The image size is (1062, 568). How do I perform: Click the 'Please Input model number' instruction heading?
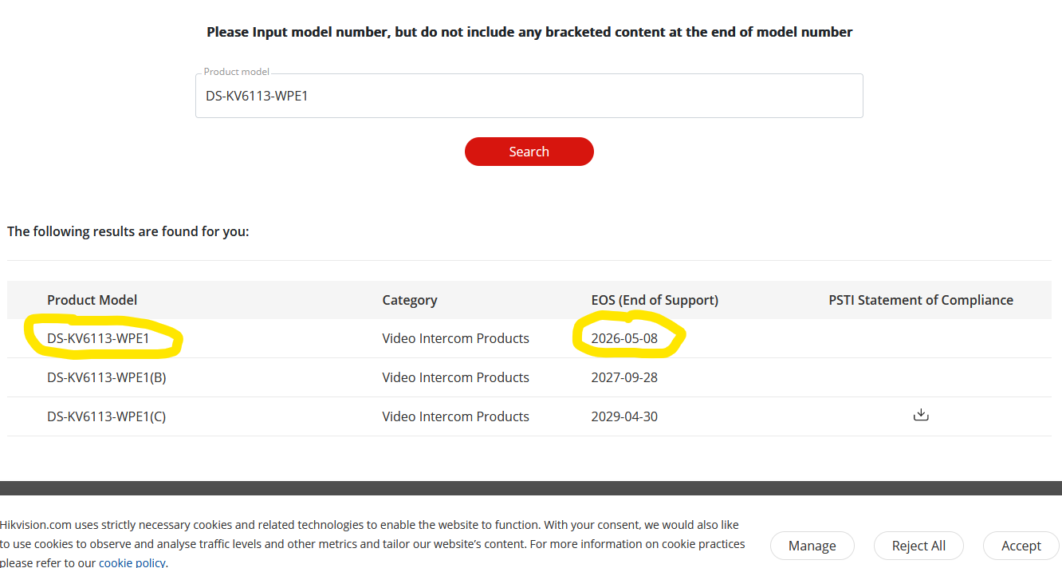[x=529, y=32]
